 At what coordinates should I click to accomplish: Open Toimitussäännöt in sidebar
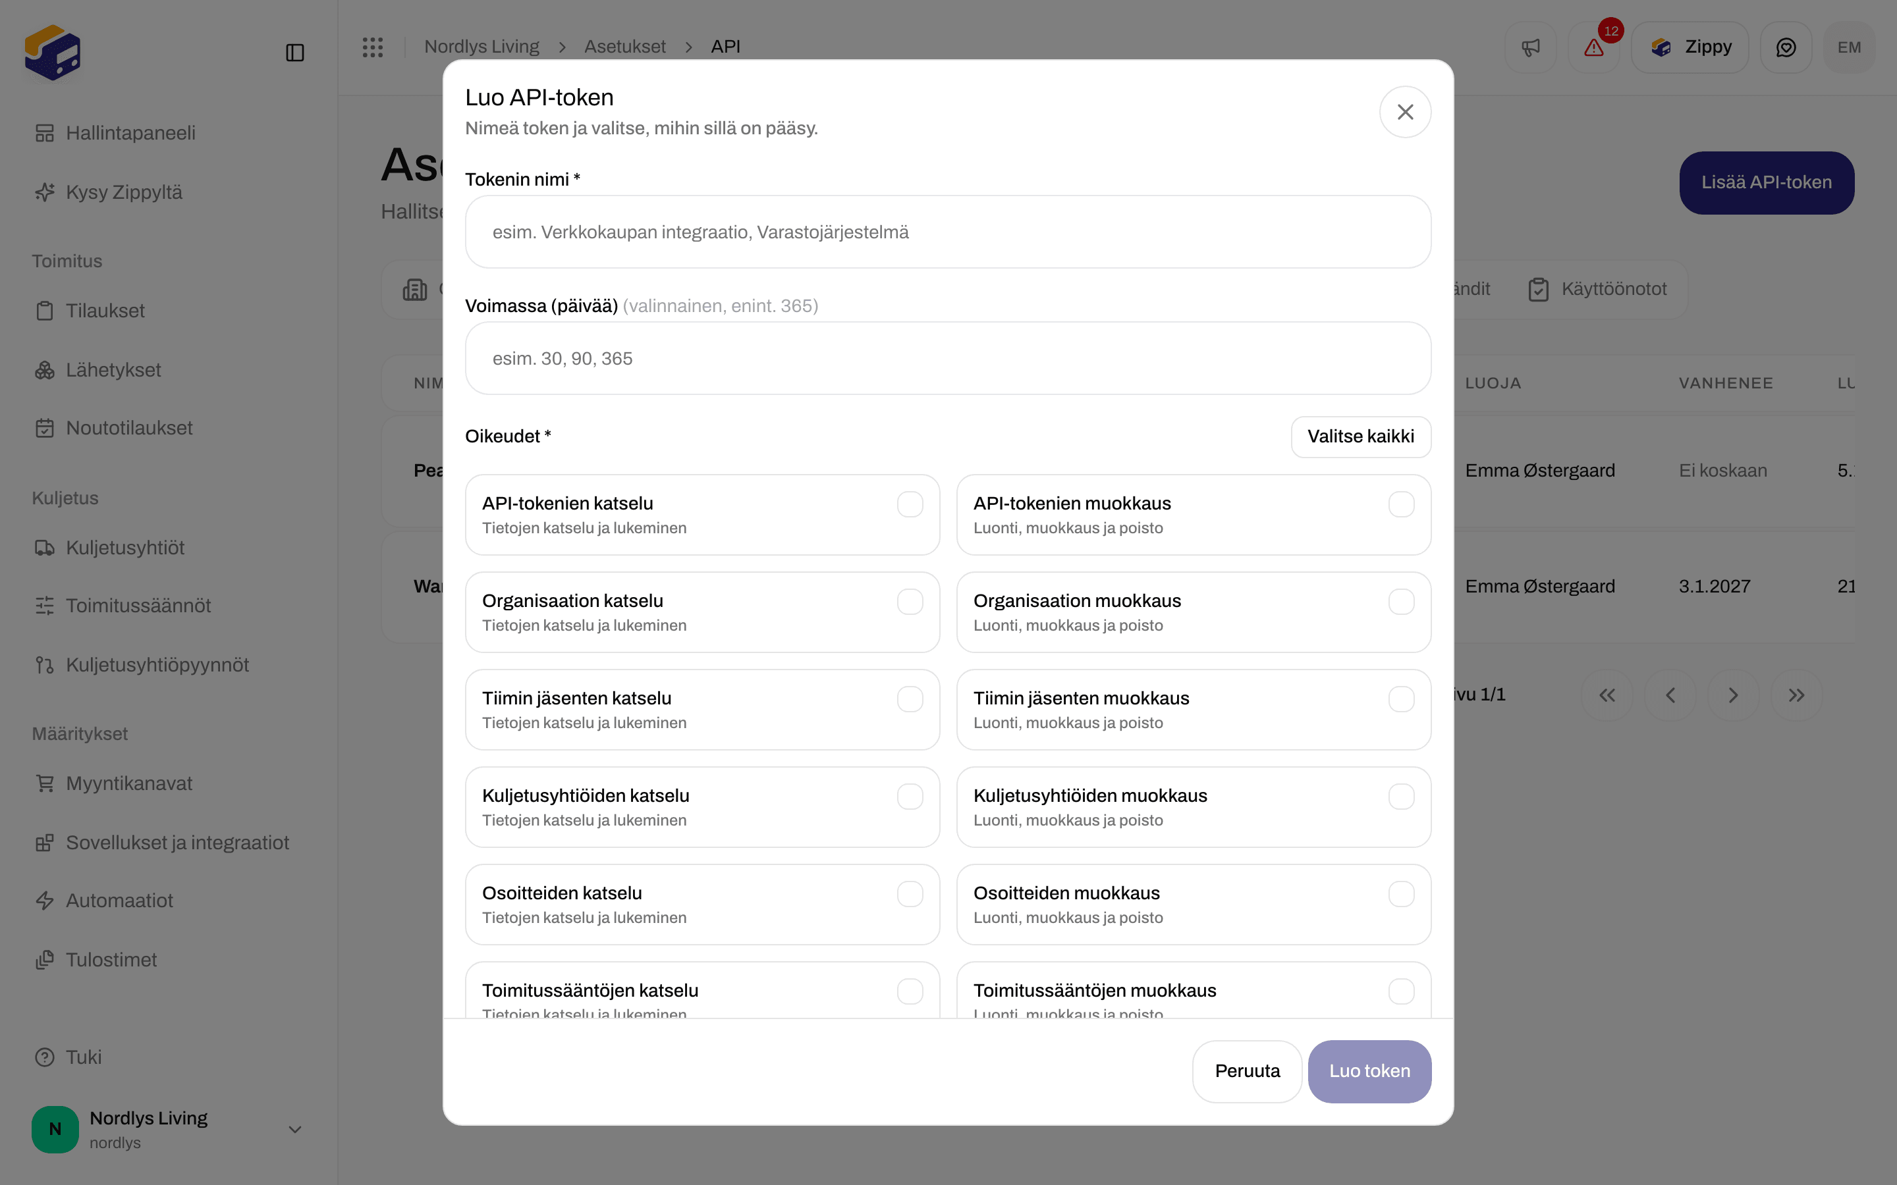pyautogui.click(x=123, y=606)
